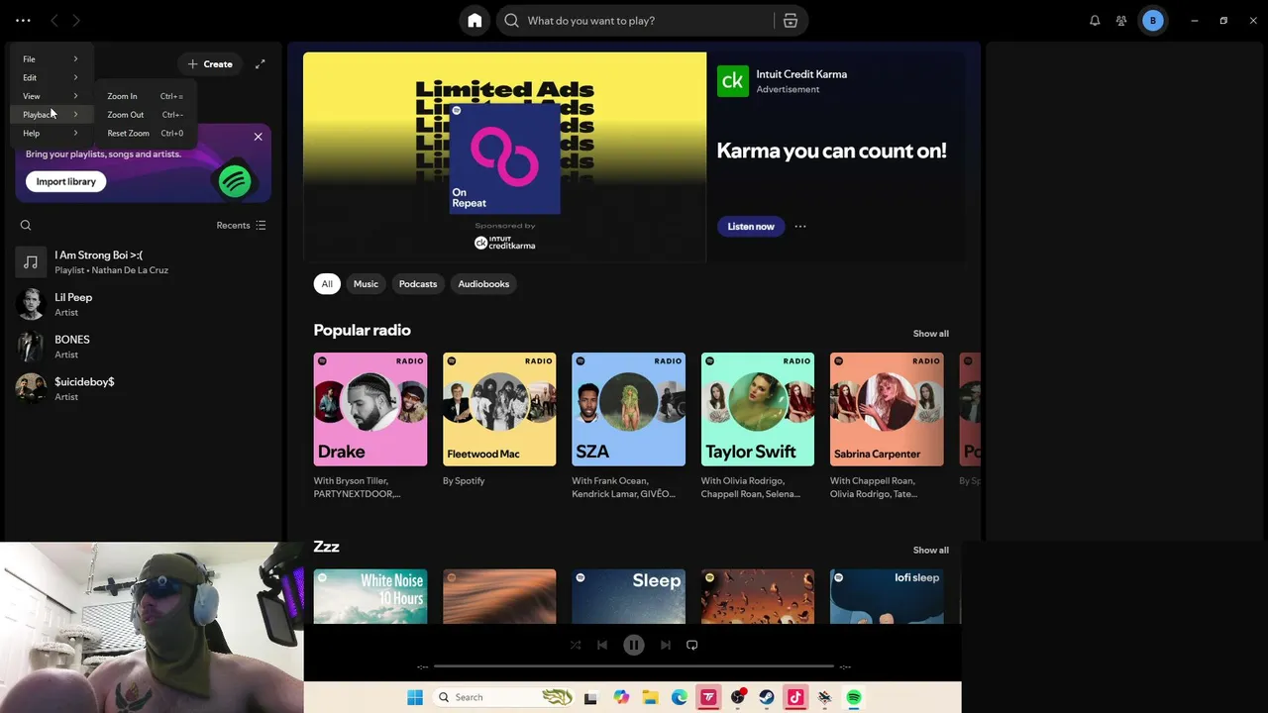Open OBS Studio from taskbar
This screenshot has height=713, width=1268.
pos(738,697)
